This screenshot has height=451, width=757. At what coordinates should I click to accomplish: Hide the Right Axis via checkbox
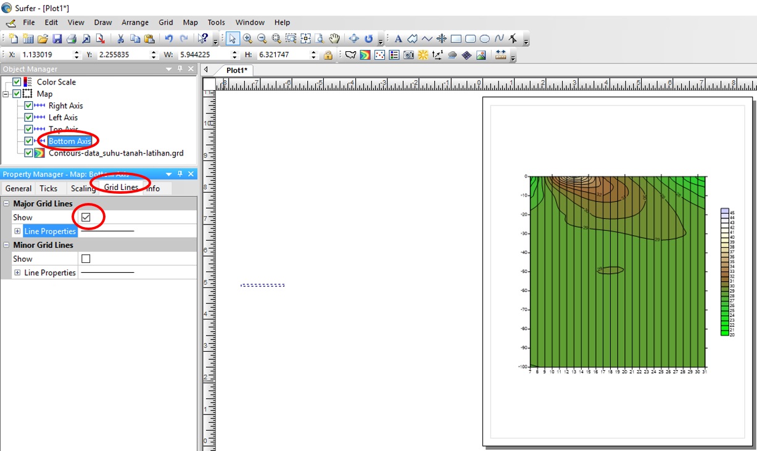point(28,106)
